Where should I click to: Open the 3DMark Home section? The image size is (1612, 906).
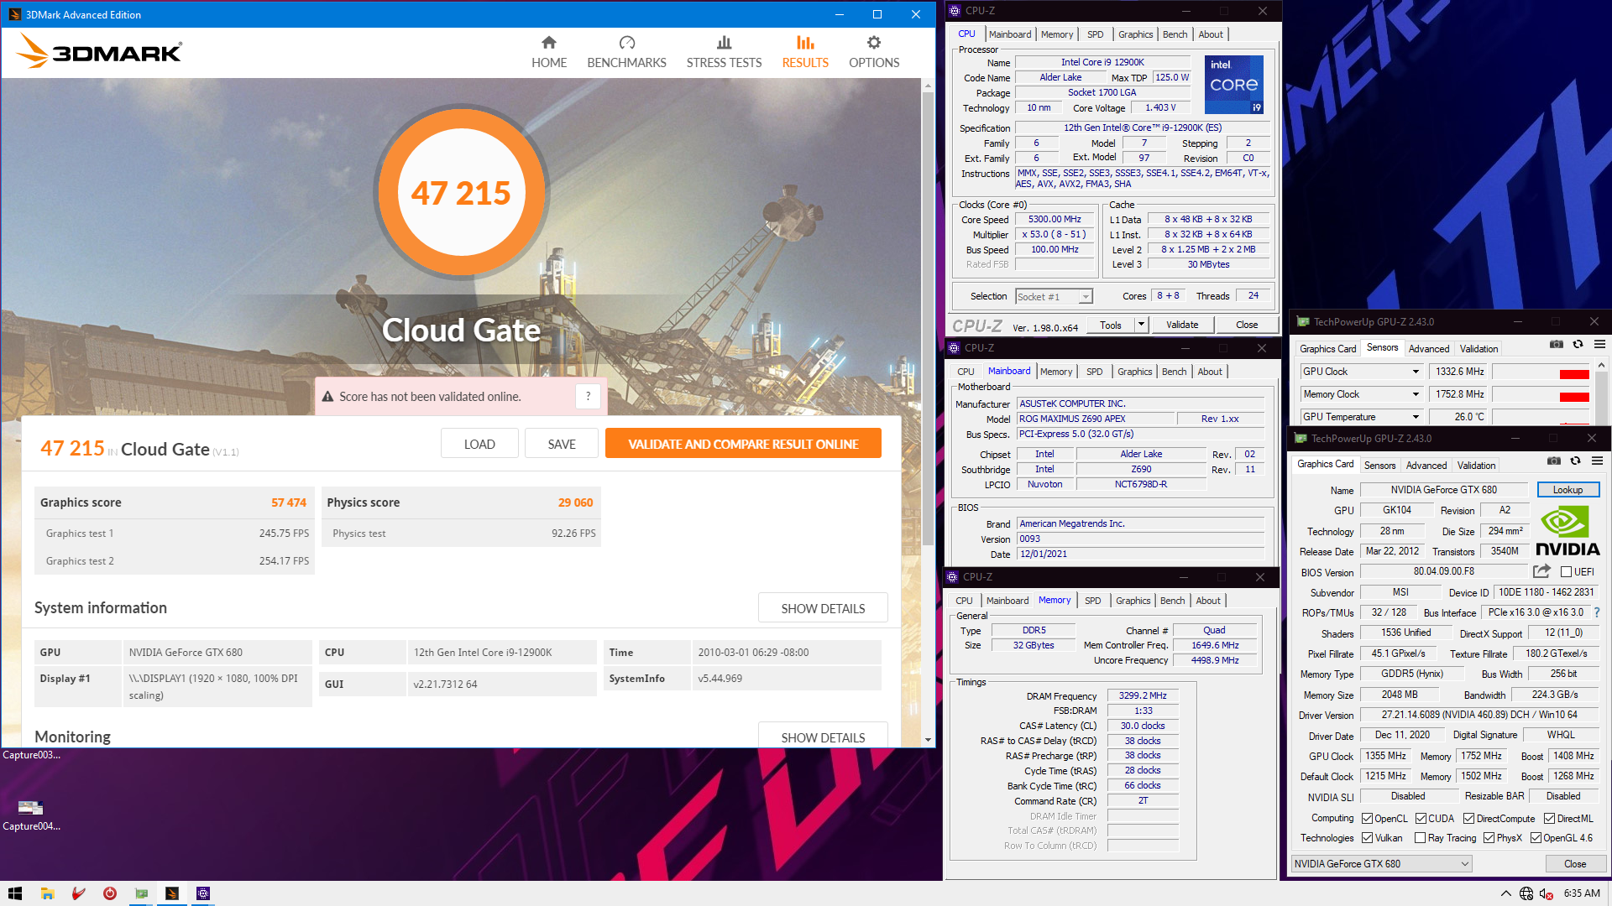coord(548,52)
